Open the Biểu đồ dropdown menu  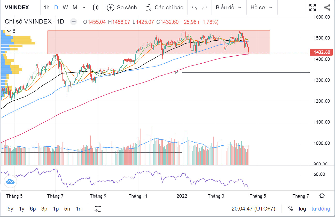click(x=229, y=8)
